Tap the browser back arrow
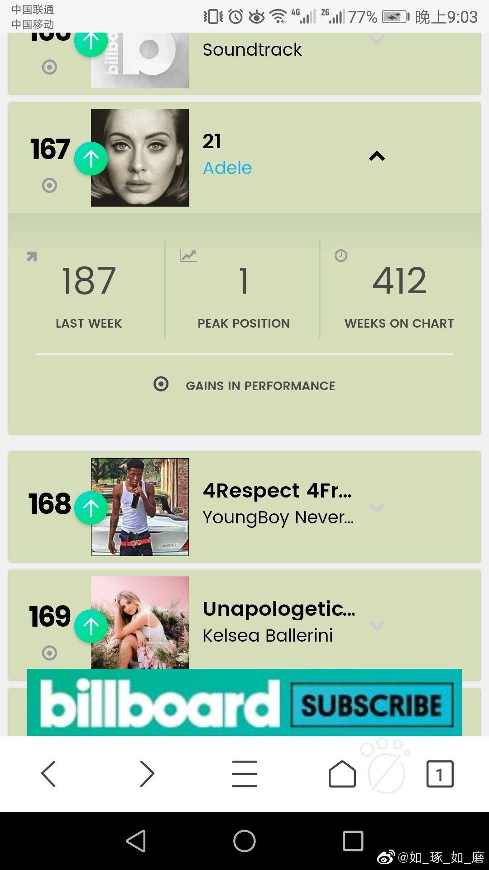The height and width of the screenshot is (870, 489). tap(48, 773)
